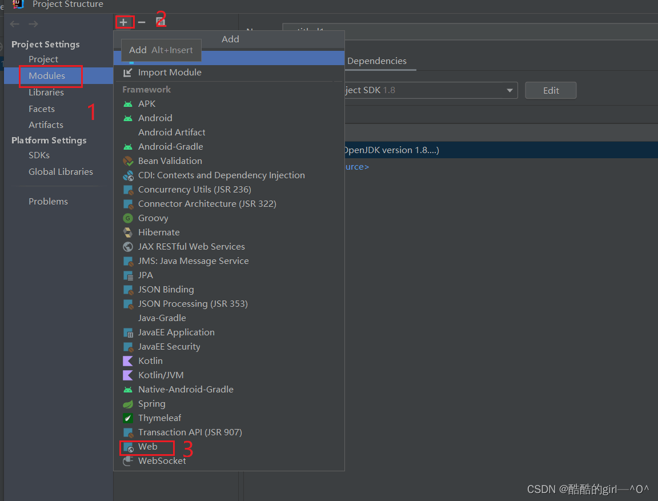Click the Add (plus) toolbar button
Viewport: 658px width, 501px height.
[123, 22]
